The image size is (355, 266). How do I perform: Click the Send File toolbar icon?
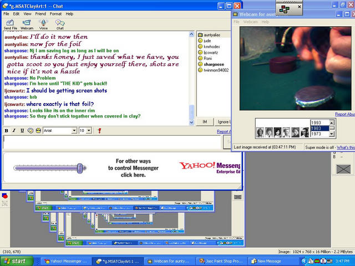coord(10,24)
